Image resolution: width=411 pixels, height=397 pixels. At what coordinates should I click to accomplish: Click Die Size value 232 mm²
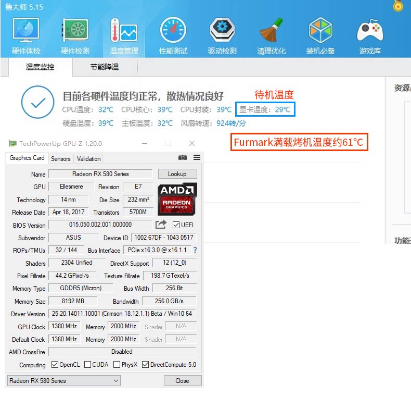pyautogui.click(x=138, y=200)
